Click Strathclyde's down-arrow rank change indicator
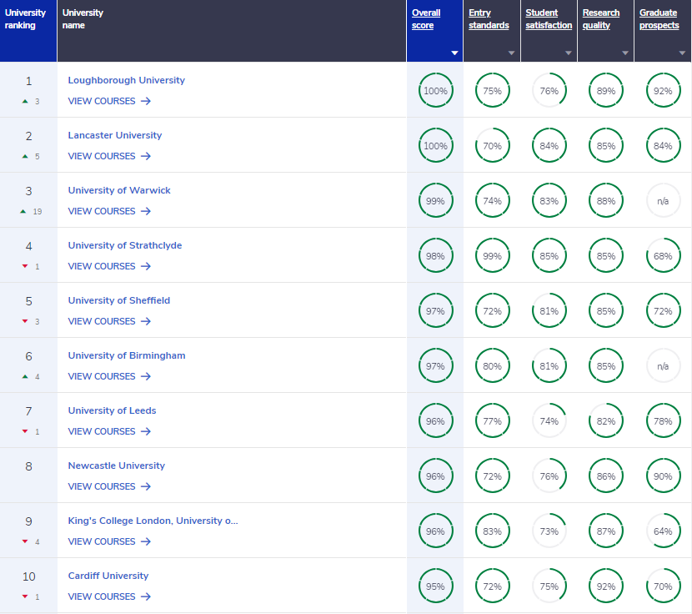 tap(25, 266)
